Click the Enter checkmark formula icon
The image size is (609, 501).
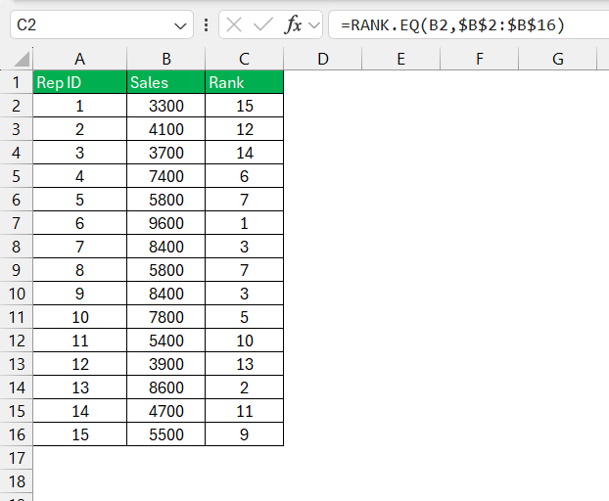[x=263, y=25]
